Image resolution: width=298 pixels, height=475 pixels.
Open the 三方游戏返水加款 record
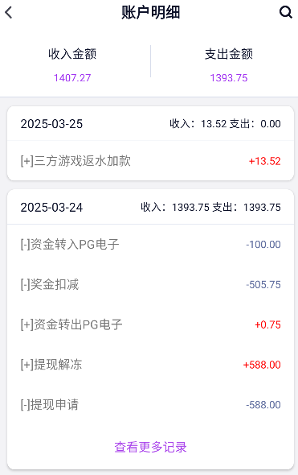pos(150,161)
